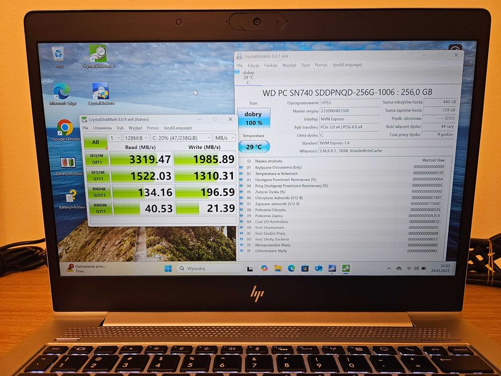Select drive C: dobry 29 °C tab
This screenshot has width=501, height=376.
pyautogui.click(x=248, y=77)
